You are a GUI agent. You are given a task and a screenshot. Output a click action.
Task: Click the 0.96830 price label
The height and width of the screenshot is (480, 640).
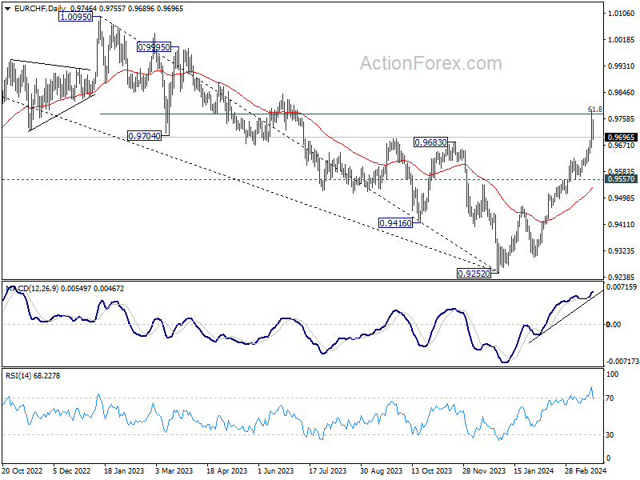point(430,142)
